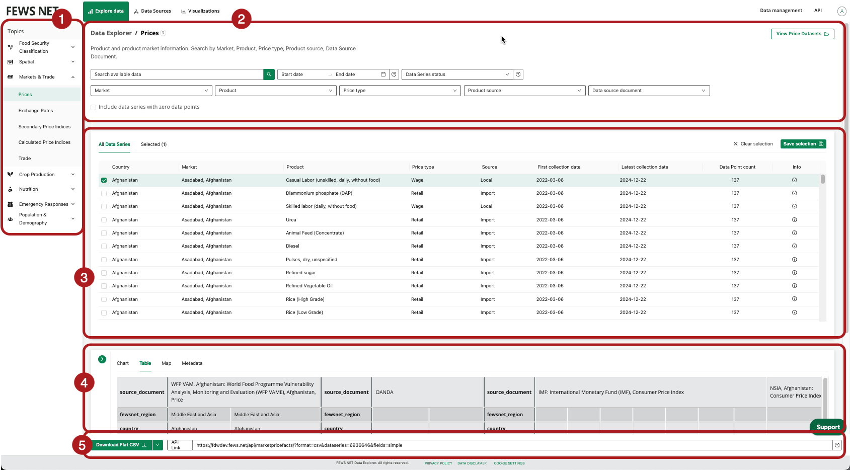
Task: Click the green search magnifier icon
Action: (269, 74)
